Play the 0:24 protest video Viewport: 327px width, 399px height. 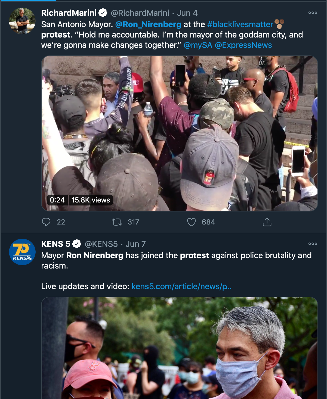tap(180, 133)
